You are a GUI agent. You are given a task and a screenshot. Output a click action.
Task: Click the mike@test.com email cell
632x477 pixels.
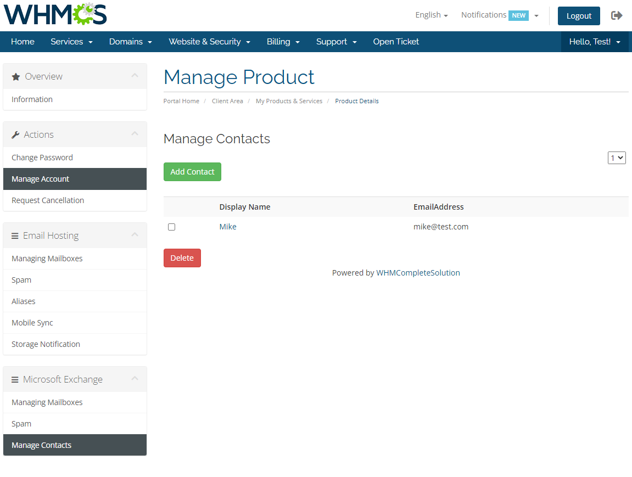[x=441, y=227]
